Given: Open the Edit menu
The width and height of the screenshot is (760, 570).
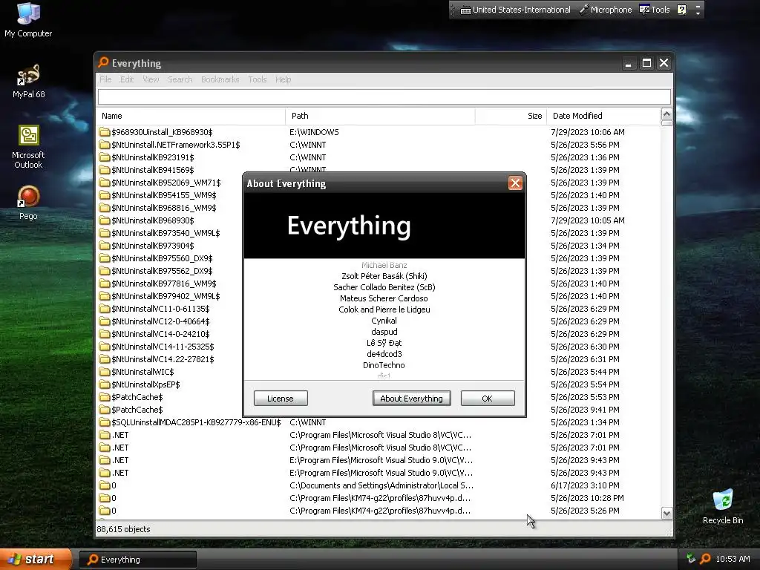Looking at the screenshot, I should (127, 79).
